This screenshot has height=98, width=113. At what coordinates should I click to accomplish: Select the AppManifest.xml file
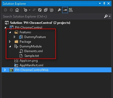pyautogui.click(x=31, y=65)
